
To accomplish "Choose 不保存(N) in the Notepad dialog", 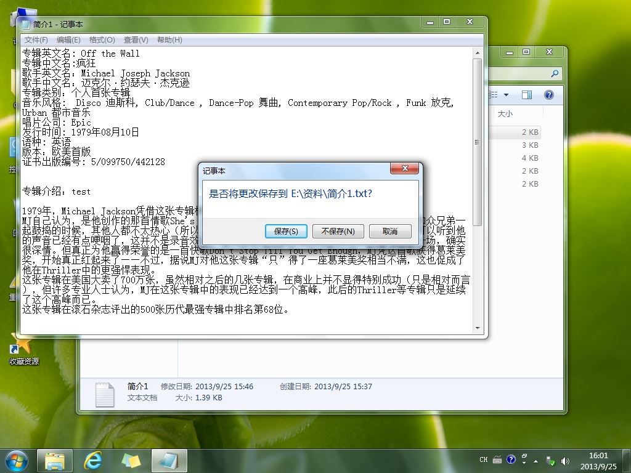I will pyautogui.click(x=338, y=232).
